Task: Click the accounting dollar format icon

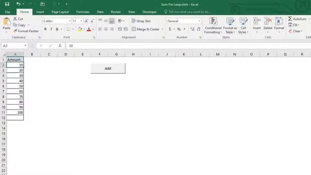Action: pyautogui.click(x=170, y=29)
